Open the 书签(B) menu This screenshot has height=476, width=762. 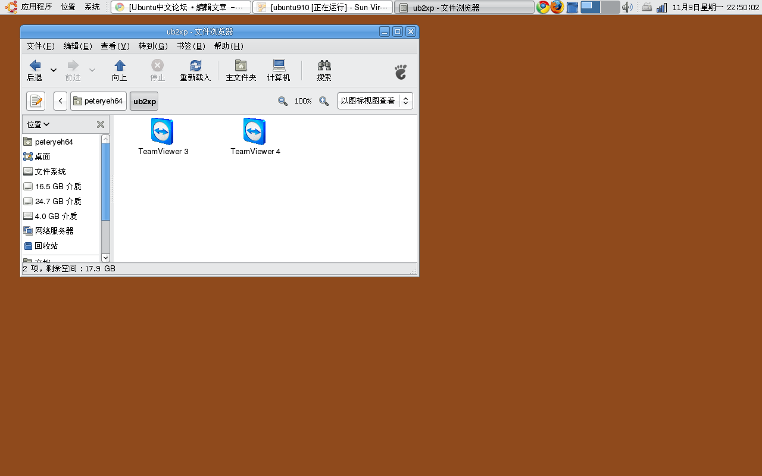coord(190,46)
